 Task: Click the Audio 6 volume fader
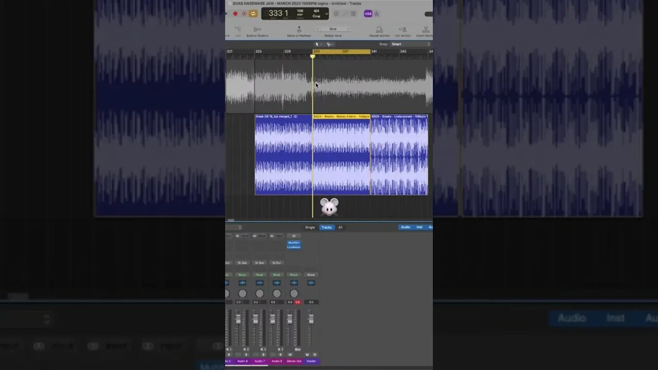pos(238,320)
